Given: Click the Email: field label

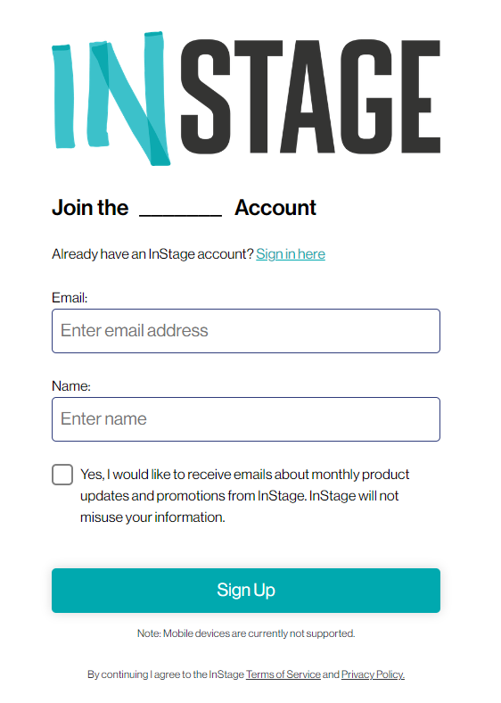Looking at the screenshot, I should tap(70, 298).
